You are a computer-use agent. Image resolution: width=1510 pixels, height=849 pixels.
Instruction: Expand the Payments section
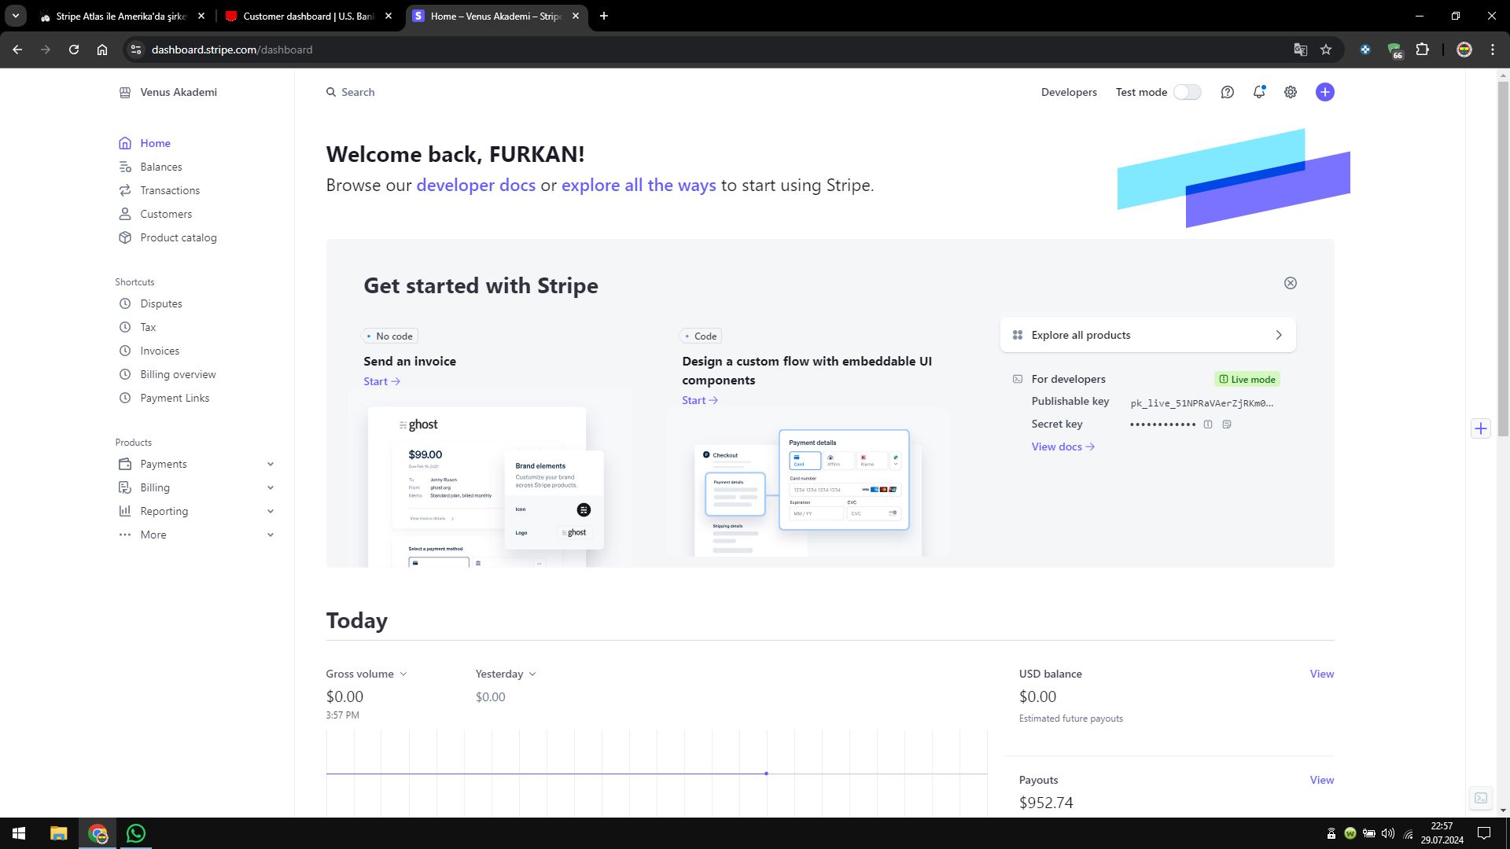271,464
